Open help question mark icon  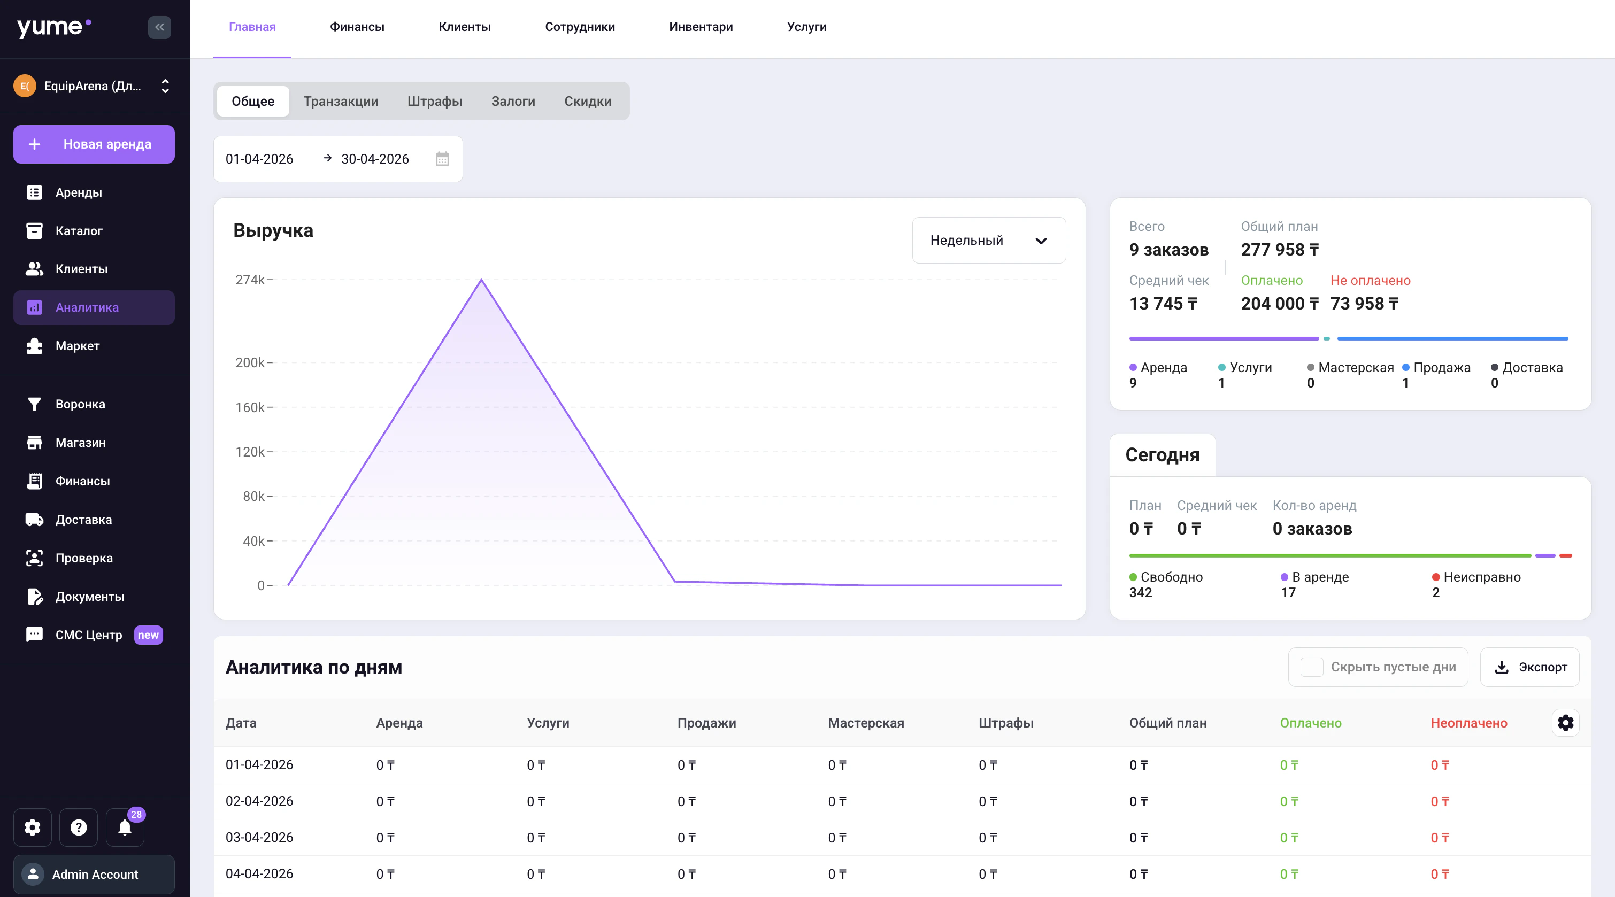tap(79, 828)
